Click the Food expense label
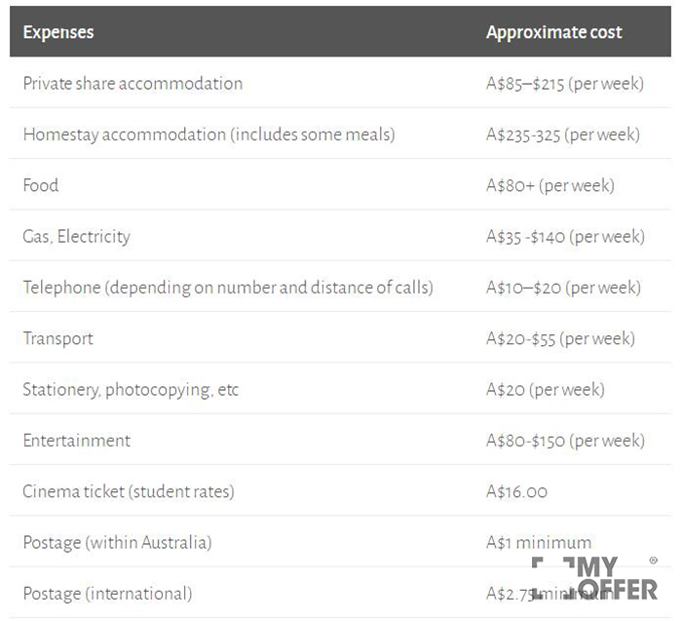 click(x=41, y=185)
